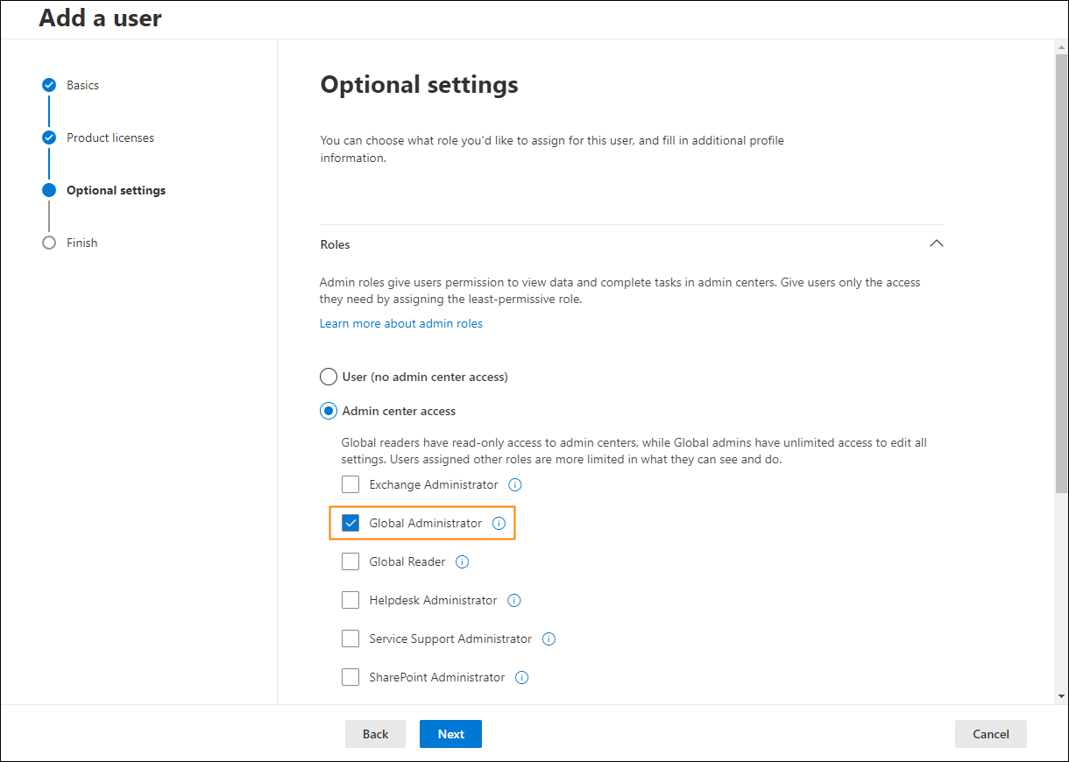Check the Global Reader checkbox
The image size is (1069, 762).
(350, 561)
